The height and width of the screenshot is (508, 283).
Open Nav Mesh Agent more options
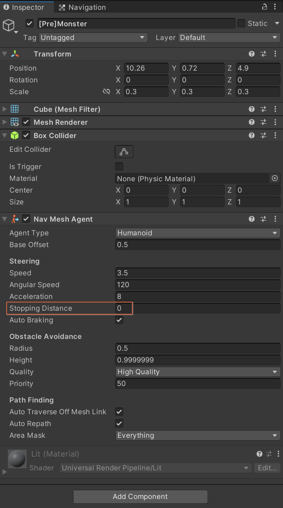coord(276,219)
